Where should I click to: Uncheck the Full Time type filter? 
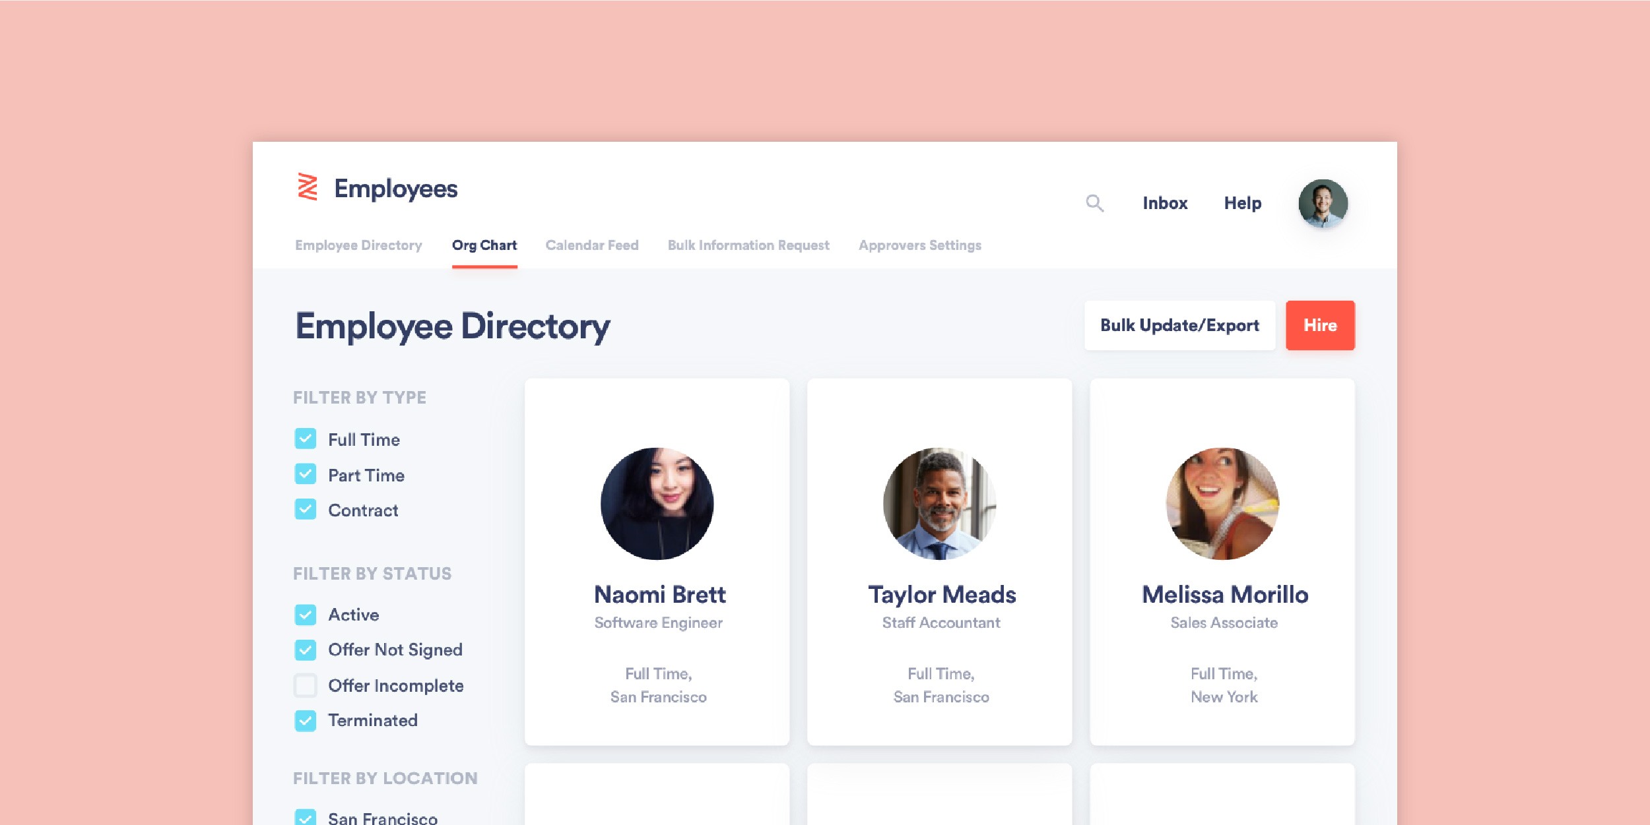click(305, 439)
